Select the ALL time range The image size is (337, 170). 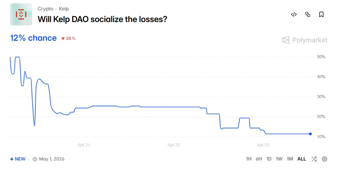[301, 159]
